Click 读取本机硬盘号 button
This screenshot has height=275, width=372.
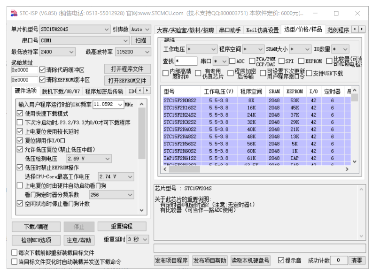(x=250, y=260)
